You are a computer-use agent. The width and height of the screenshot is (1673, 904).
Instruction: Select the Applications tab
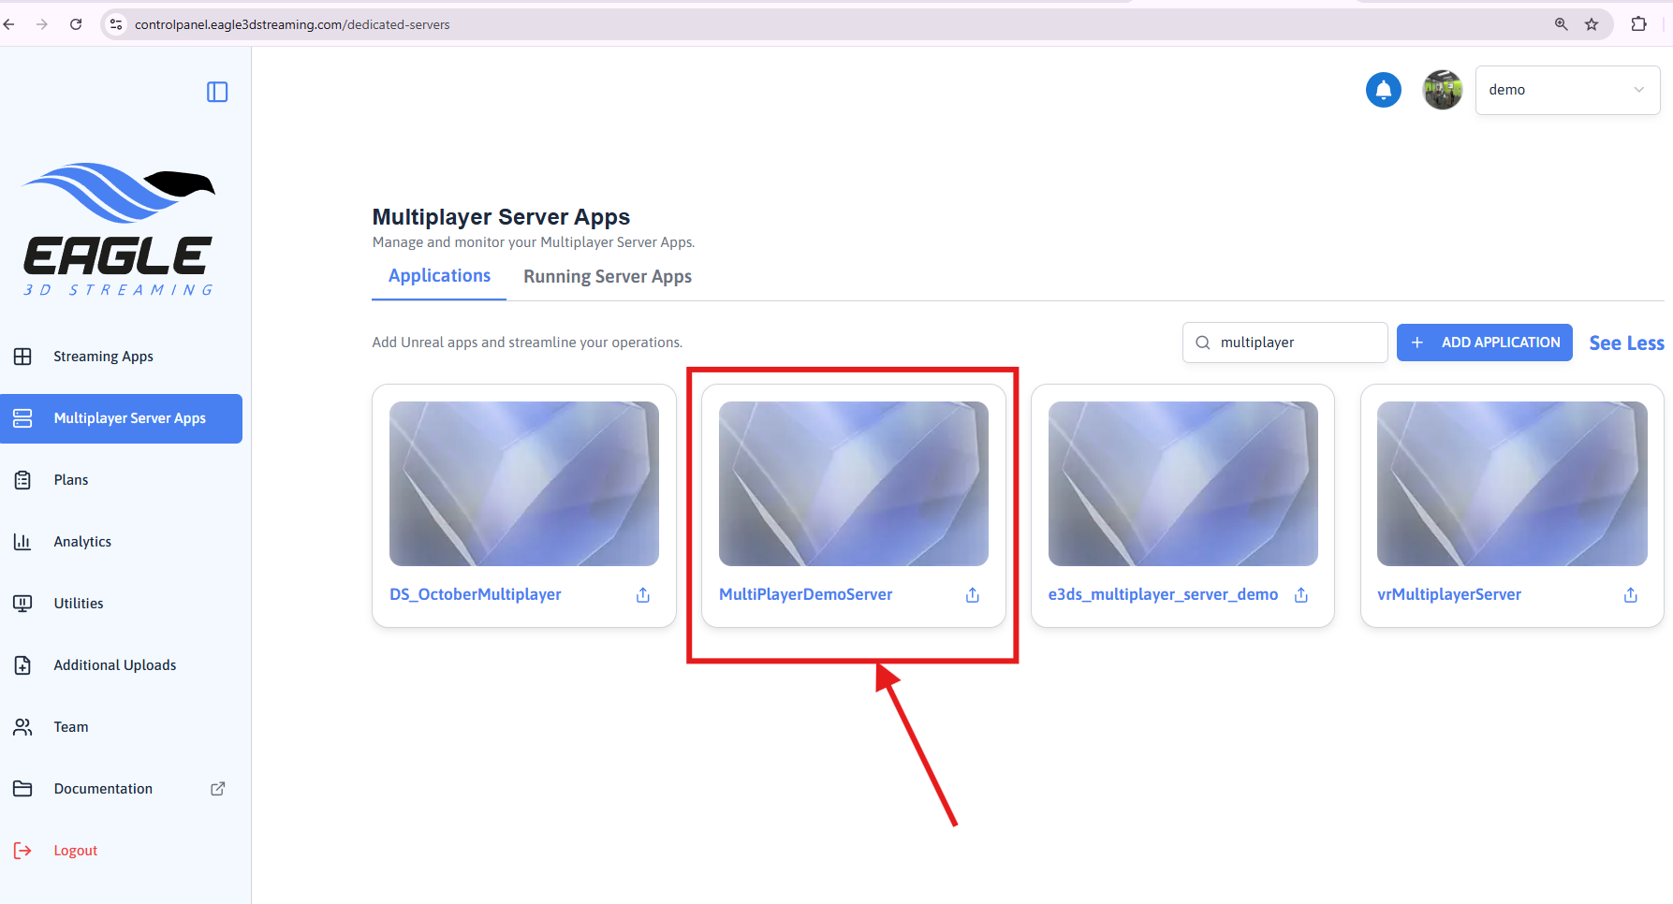439,276
